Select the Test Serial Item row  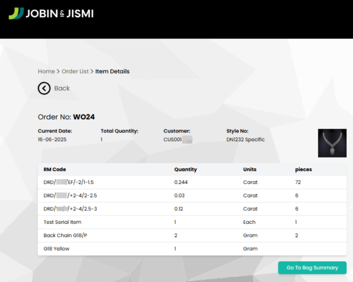click(62, 222)
